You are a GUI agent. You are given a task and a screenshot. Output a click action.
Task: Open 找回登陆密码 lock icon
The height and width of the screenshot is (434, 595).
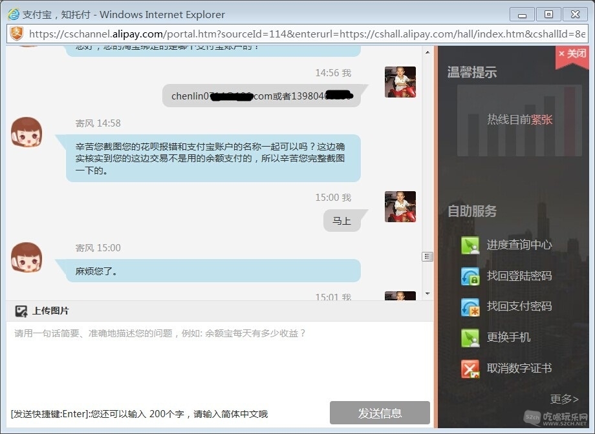(x=470, y=276)
